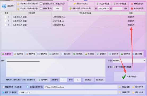
Task: Toggle the 每个文档的编号不重置 checkbox
Action: point(114,67)
